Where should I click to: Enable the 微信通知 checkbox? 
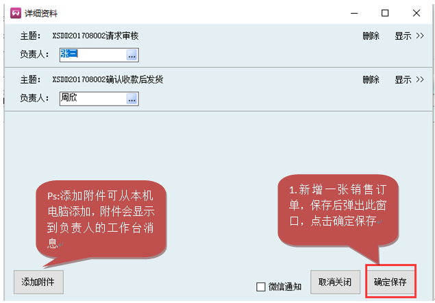(x=261, y=287)
